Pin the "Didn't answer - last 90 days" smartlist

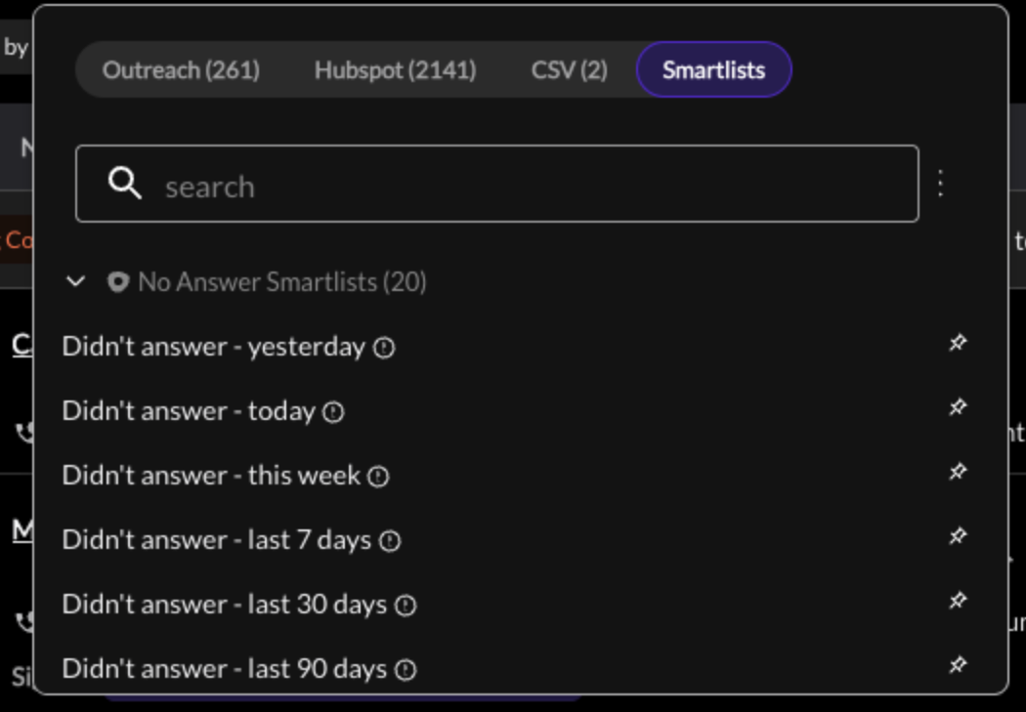point(958,665)
